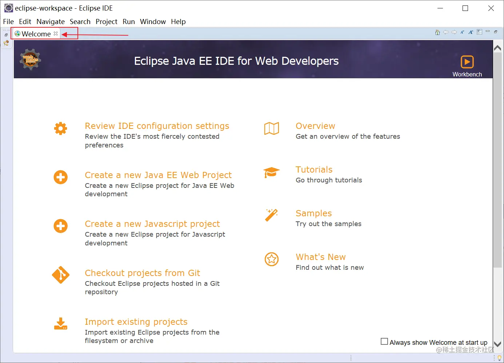This screenshot has width=504, height=363.
Task: Navigate back using the back arrow icon
Action: 446,32
